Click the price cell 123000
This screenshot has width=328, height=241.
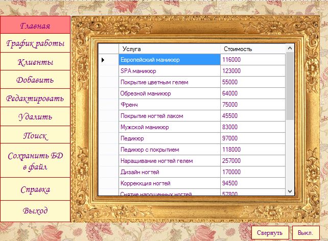pyautogui.click(x=253, y=71)
